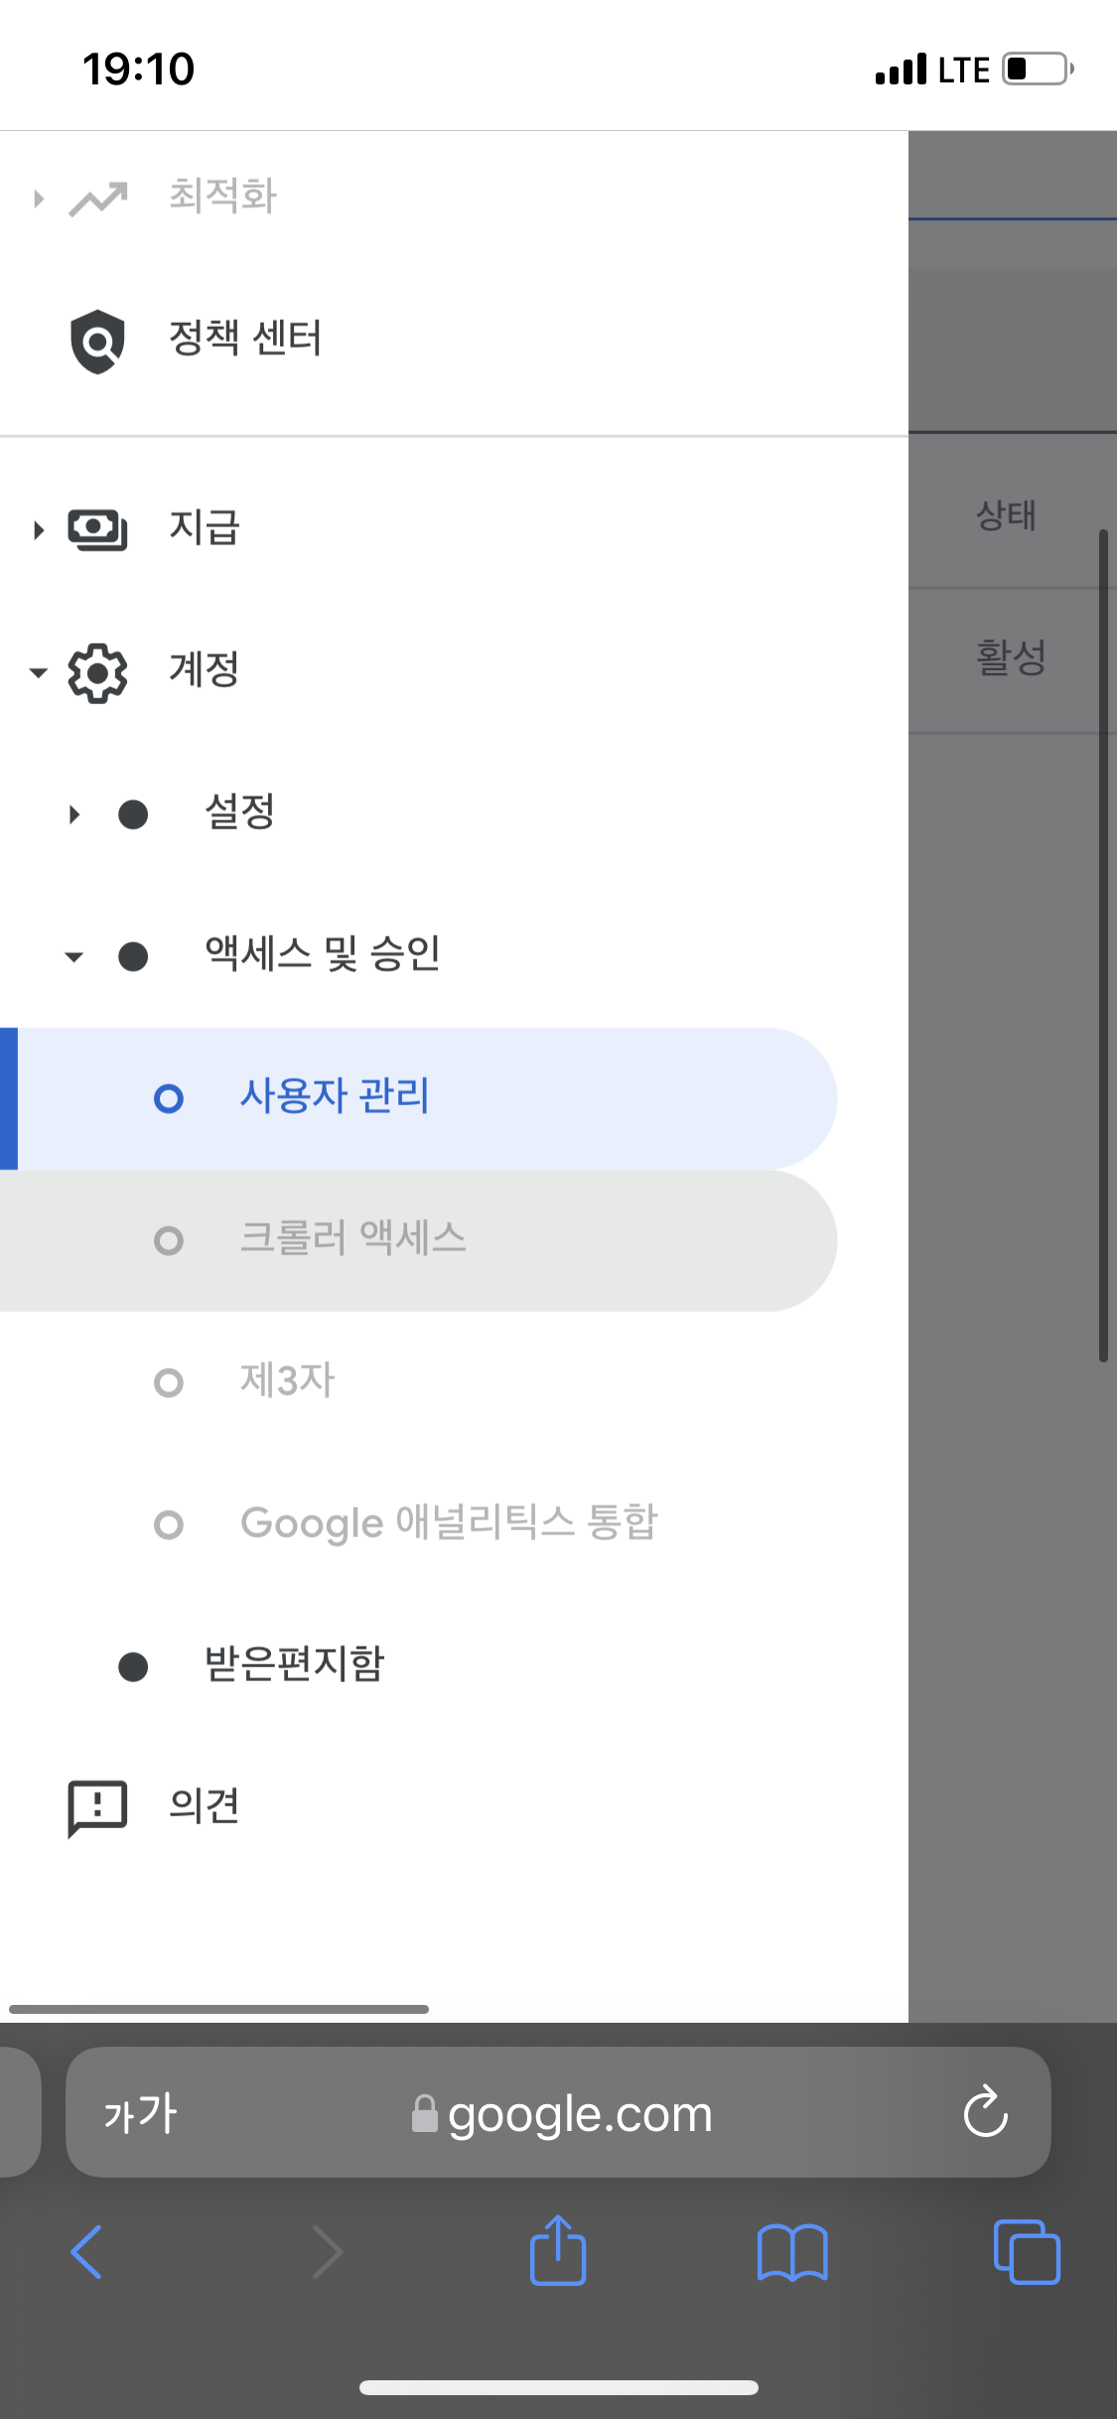The image size is (1117, 2419).
Task: Go back with Safari back arrow
Action: (87, 2252)
